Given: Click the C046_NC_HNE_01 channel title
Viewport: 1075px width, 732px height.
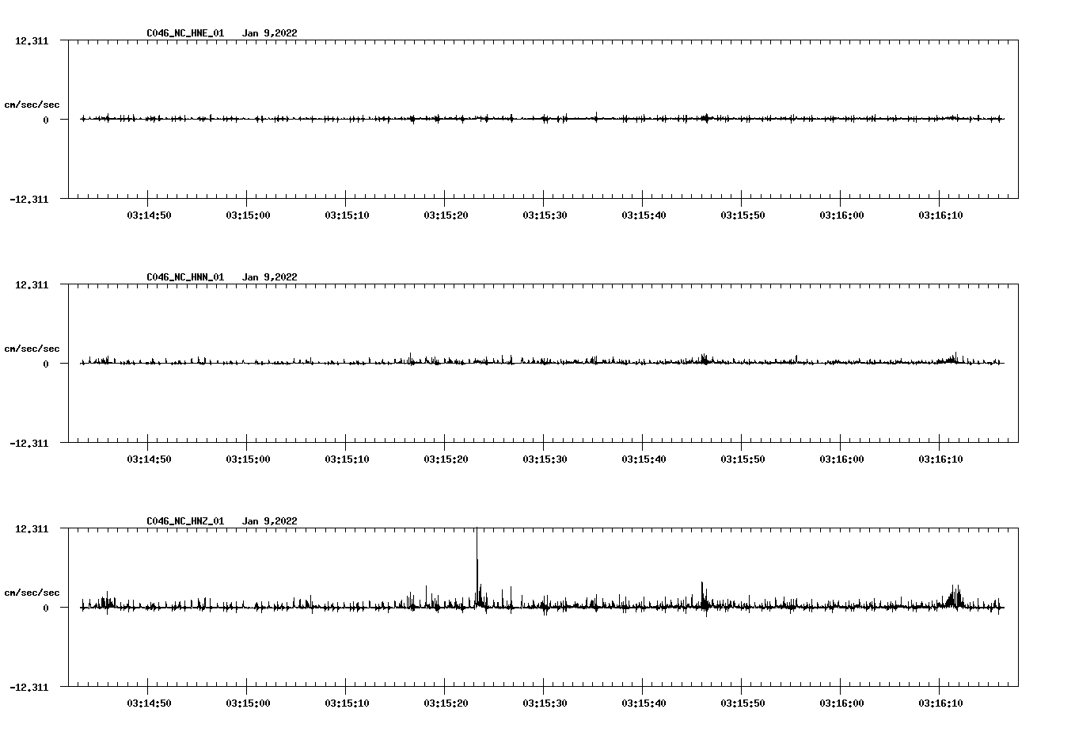Looking at the screenshot, I should (x=185, y=33).
